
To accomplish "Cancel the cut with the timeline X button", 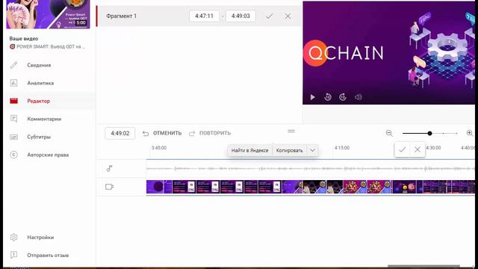I will point(418,149).
